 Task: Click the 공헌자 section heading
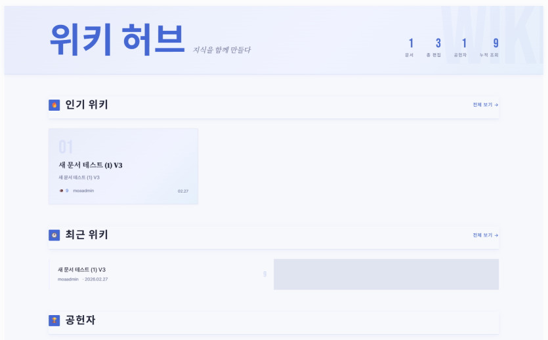[x=81, y=320]
